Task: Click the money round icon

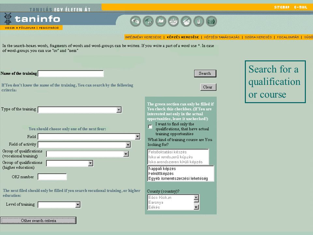Action: (x=135, y=21)
